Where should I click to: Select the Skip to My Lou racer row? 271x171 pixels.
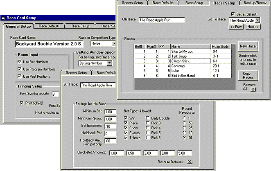[183, 51]
